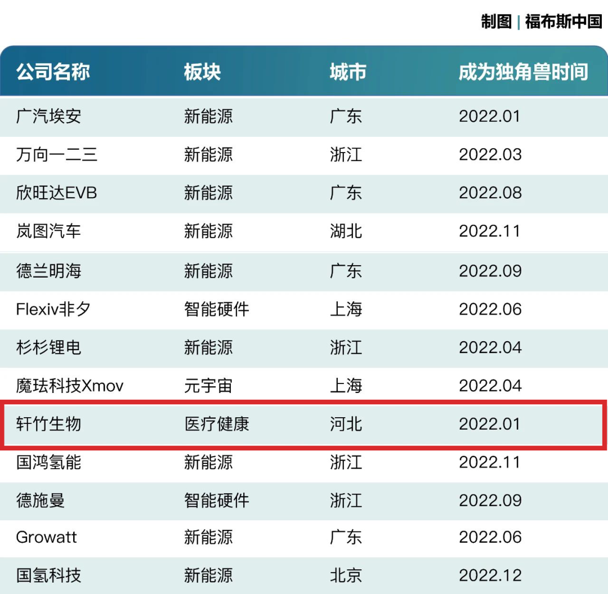The image size is (608, 594).
Task: Select company name 欣旺达EVB
Action: pyautogui.click(x=57, y=193)
